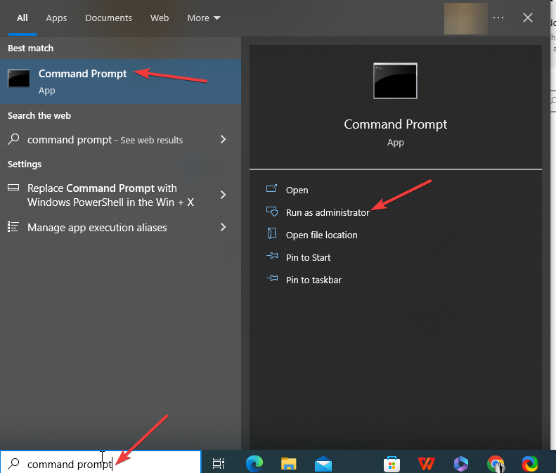The width and height of the screenshot is (556, 473).
Task: Open Google Chrome from the taskbar
Action: (496, 463)
